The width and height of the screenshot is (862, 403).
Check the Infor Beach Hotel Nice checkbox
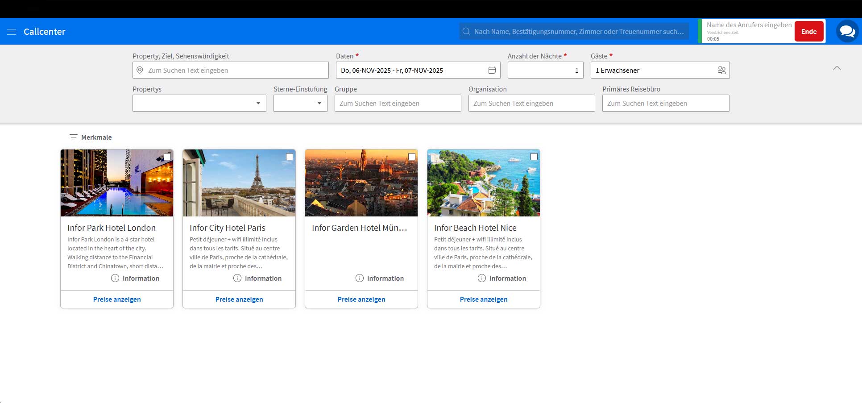click(x=534, y=157)
